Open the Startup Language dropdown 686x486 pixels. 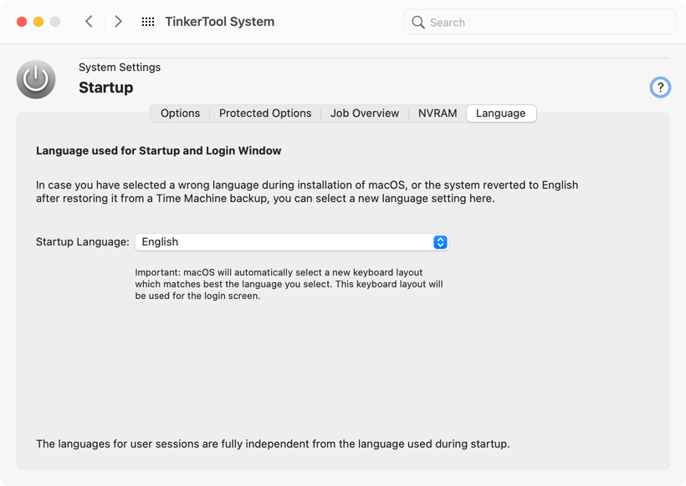292,242
